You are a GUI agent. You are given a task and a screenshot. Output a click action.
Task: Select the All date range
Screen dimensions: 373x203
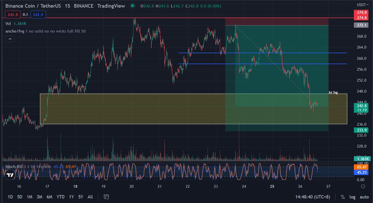point(90,197)
